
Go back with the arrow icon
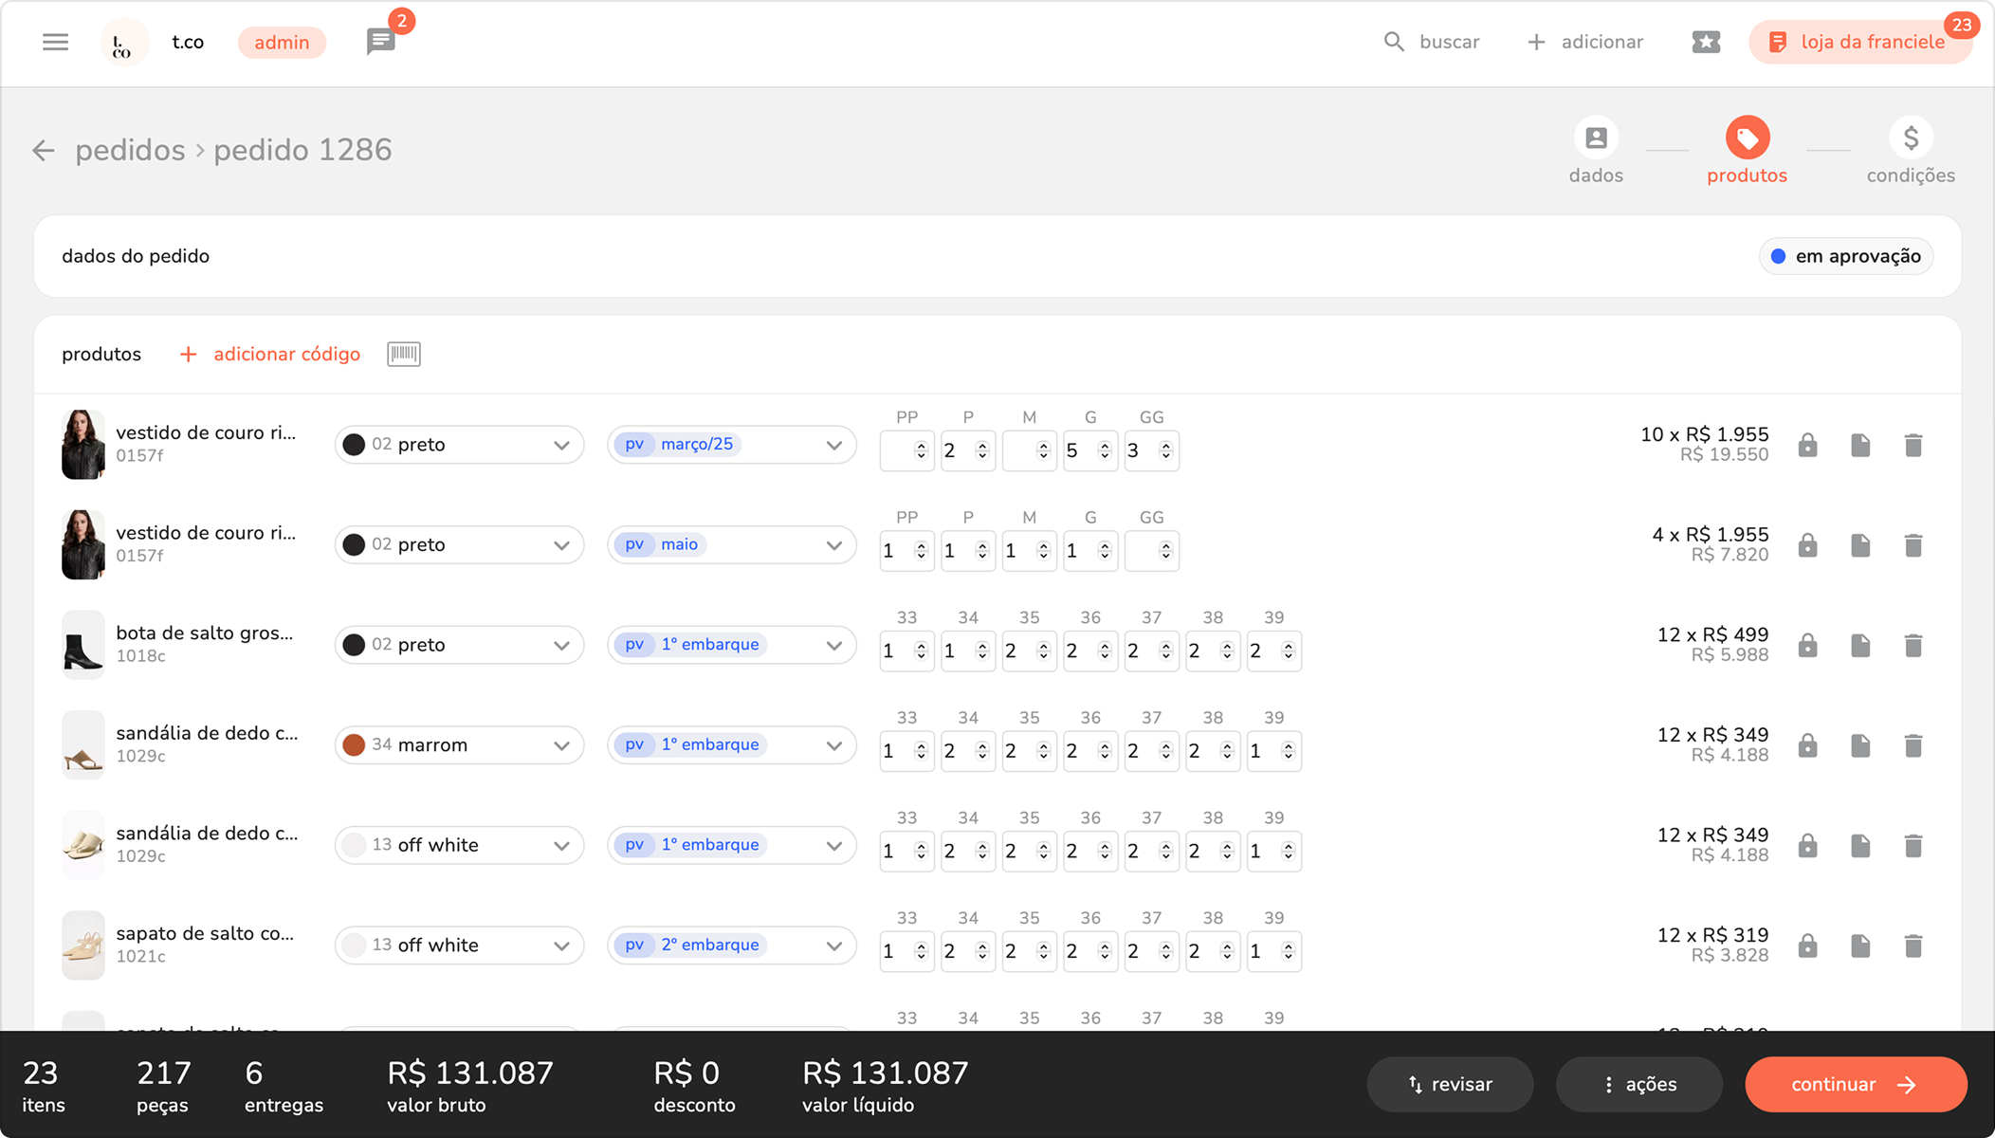tap(44, 150)
